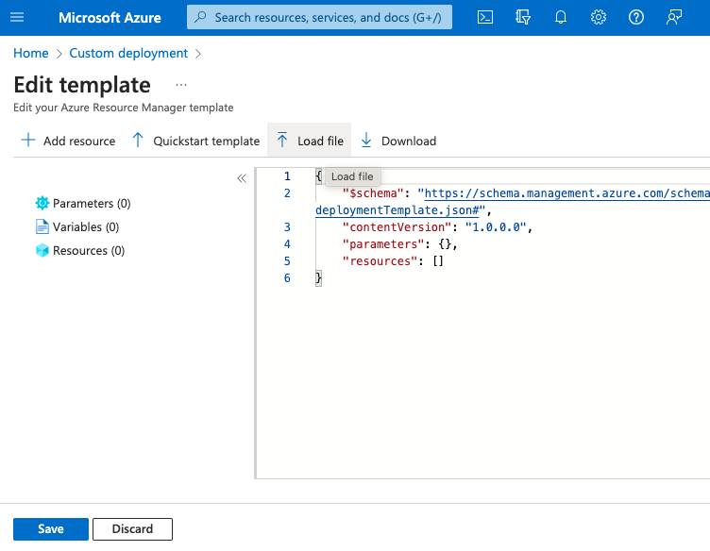This screenshot has width=710, height=551.
Task: Navigate to Custom deployment breadcrumb
Action: [x=128, y=53]
